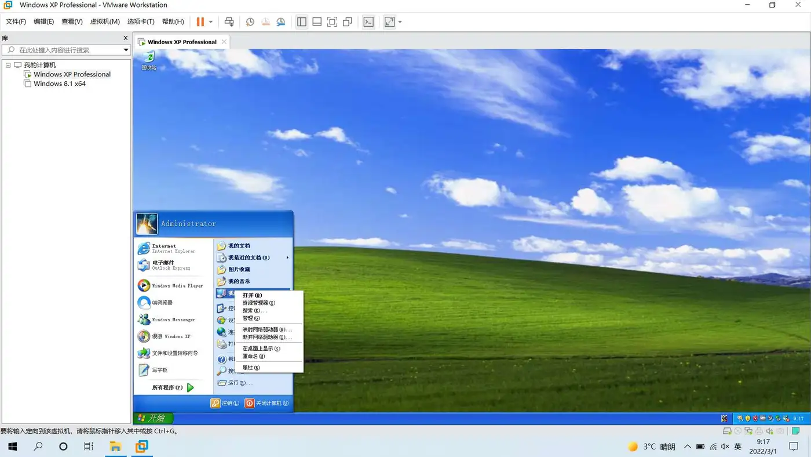Open the console view toolbar icon
Viewport: 811px width, 457px height.
[x=368, y=21]
